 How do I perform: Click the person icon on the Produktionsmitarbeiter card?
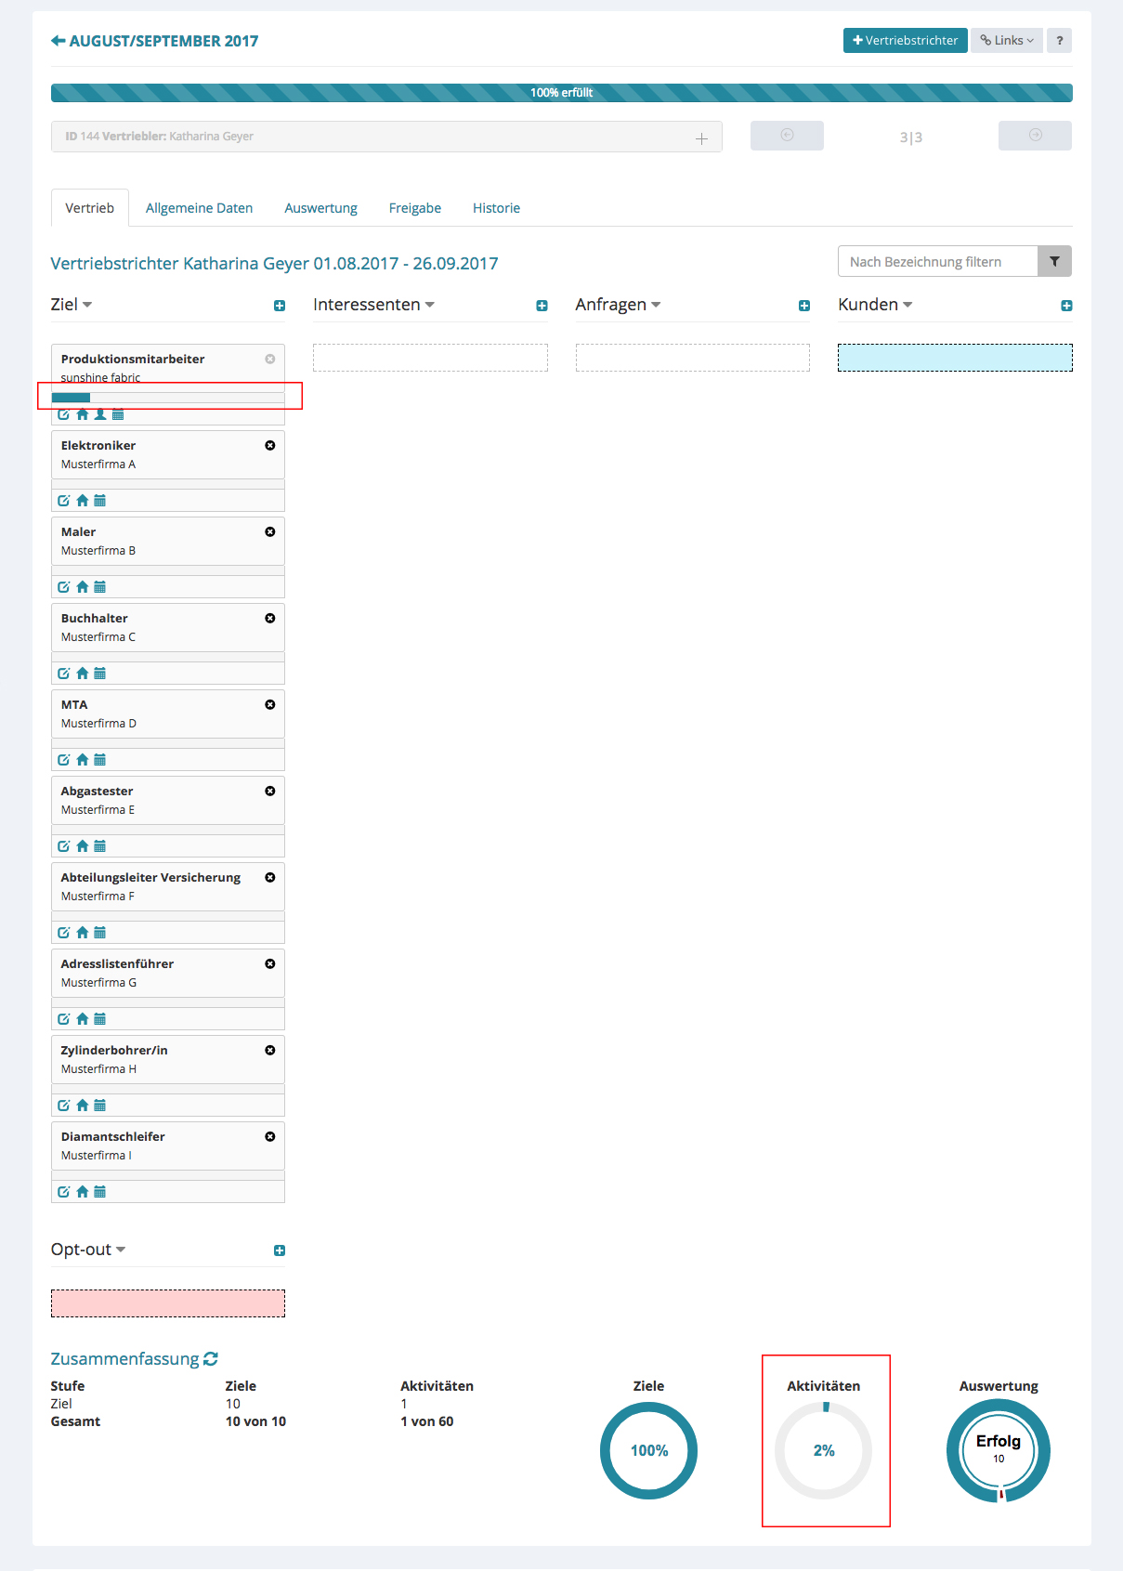(100, 414)
